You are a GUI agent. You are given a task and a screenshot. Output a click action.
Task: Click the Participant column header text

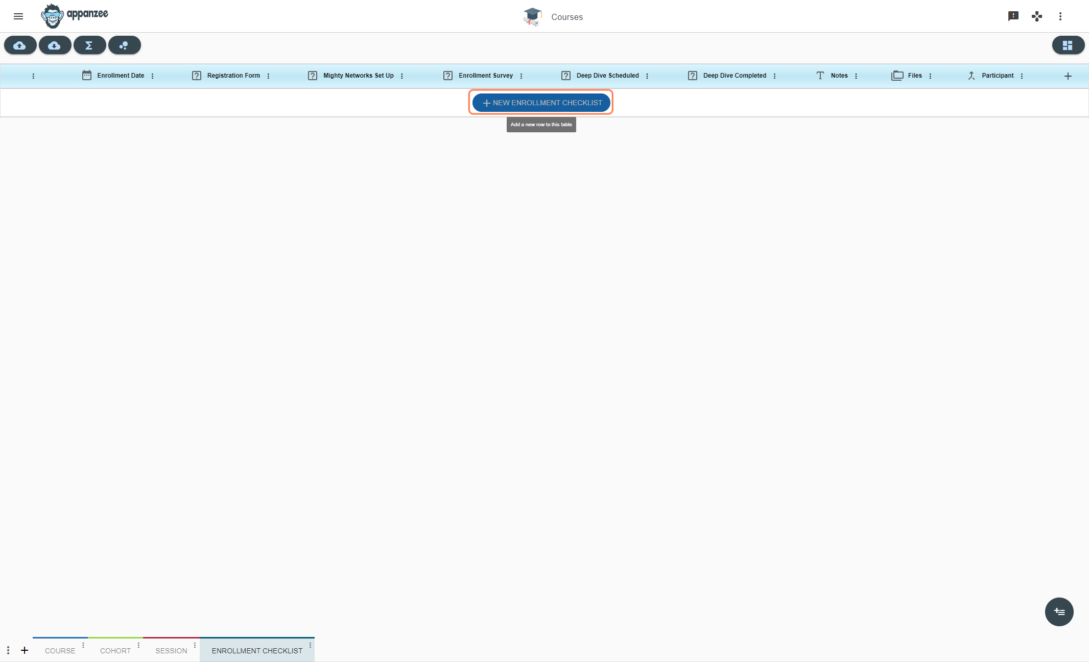click(x=998, y=76)
